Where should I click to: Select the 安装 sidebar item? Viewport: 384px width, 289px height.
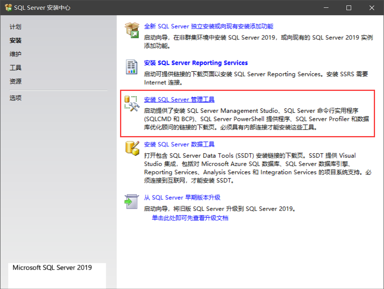(x=15, y=40)
